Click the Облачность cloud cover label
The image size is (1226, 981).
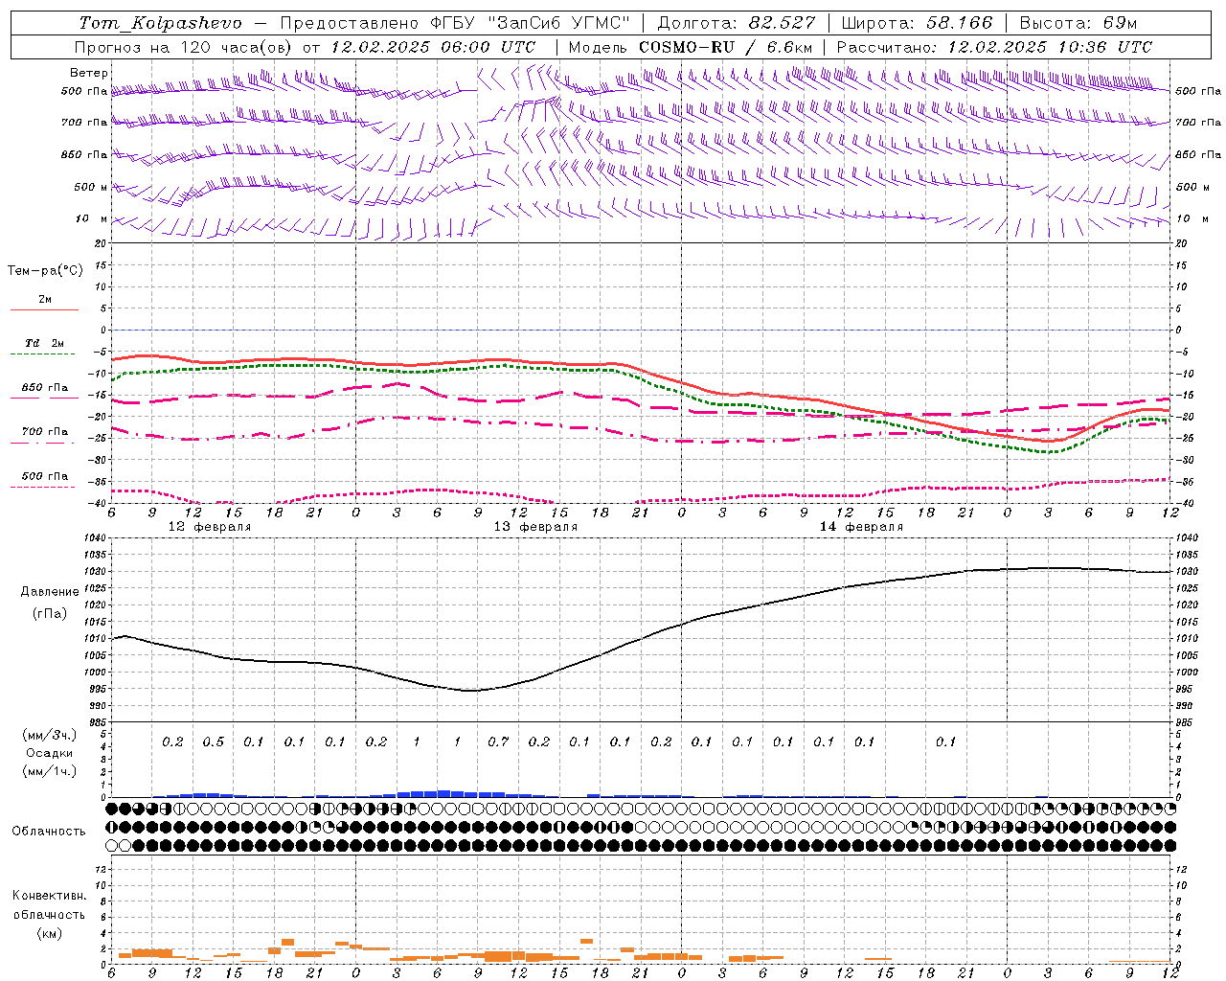point(49,832)
